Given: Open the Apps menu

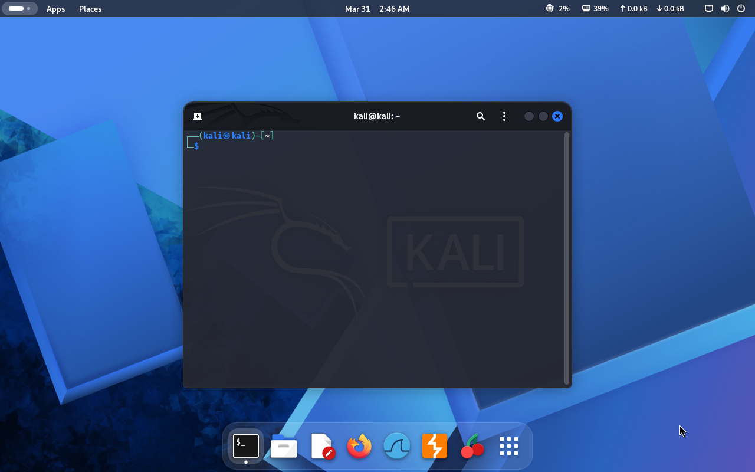Looking at the screenshot, I should tap(55, 9).
